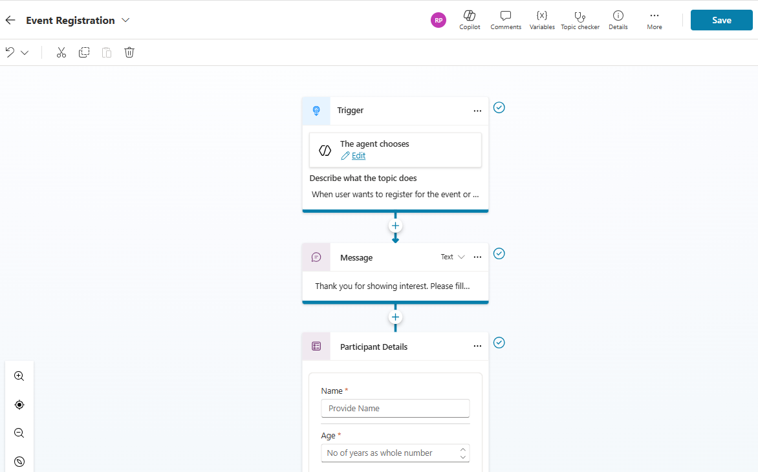Expand the Event Registration title dropdown
758x472 pixels.
pos(125,21)
